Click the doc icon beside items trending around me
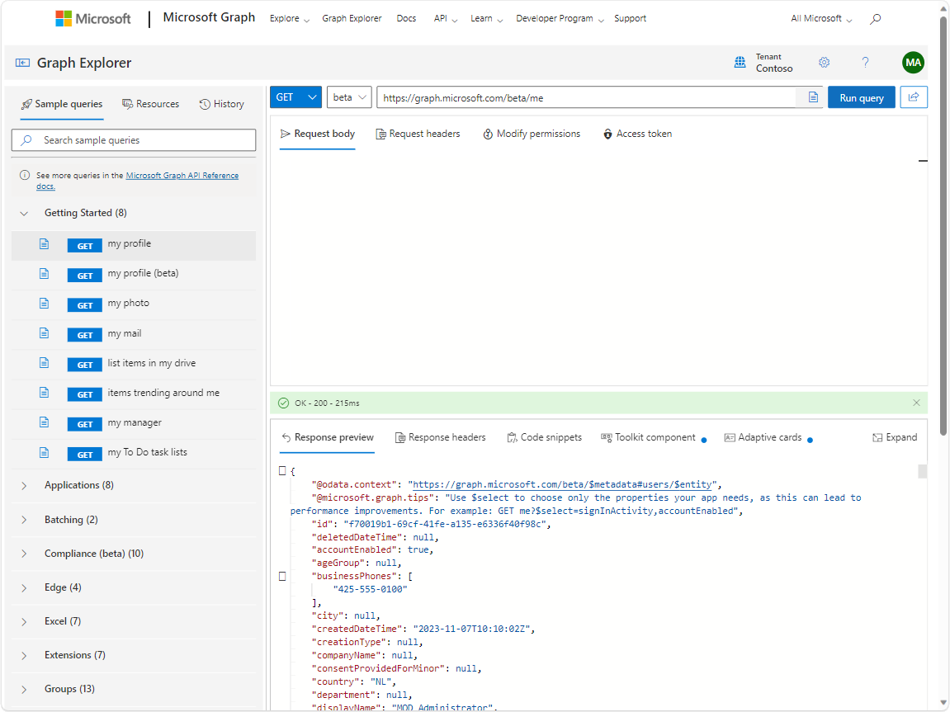 [x=45, y=393]
